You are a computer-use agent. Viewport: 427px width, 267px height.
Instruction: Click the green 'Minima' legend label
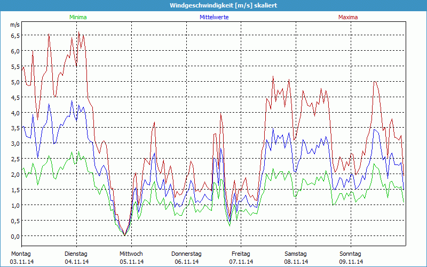click(x=78, y=17)
